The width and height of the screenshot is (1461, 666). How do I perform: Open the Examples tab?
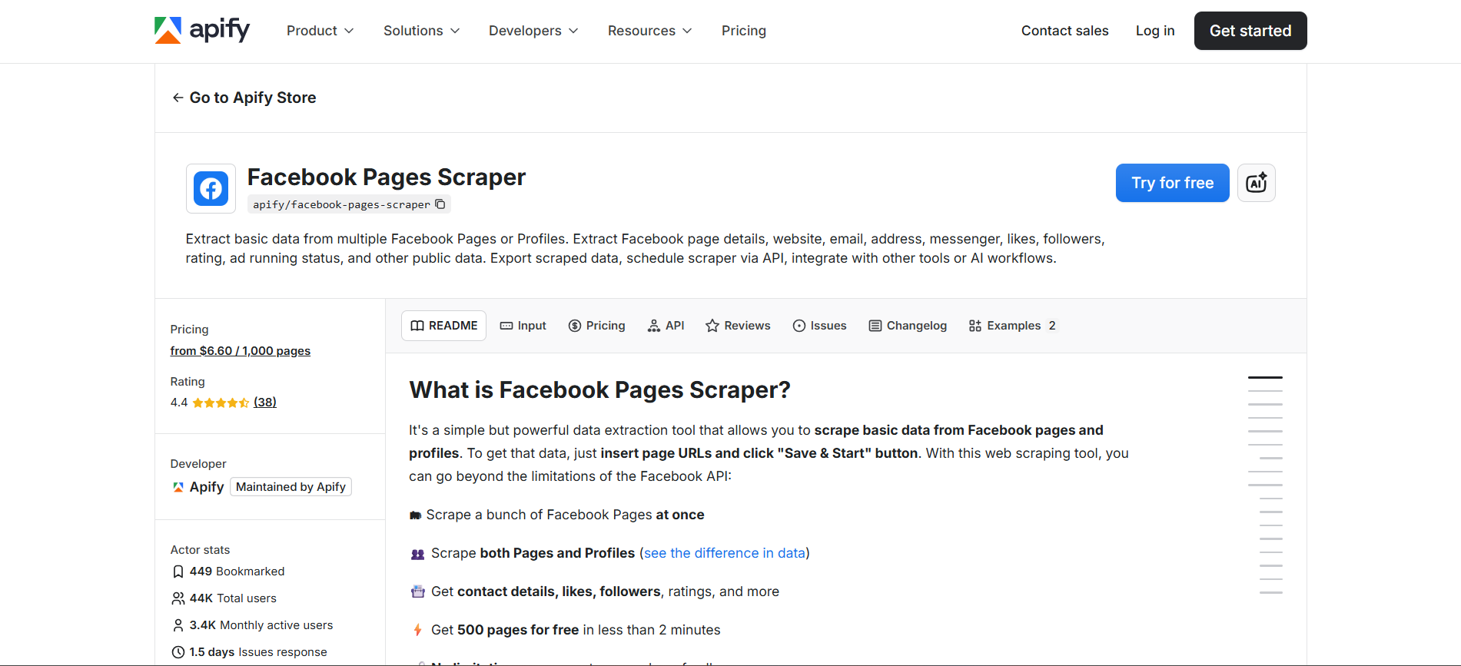1013,326
